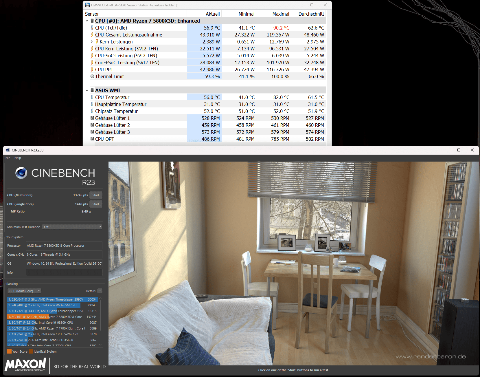
Task: Click lightning icon beside CPU PPT
Action: tap(92, 69)
